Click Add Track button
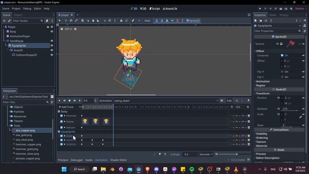This screenshot has height=174, width=309. [66, 107]
